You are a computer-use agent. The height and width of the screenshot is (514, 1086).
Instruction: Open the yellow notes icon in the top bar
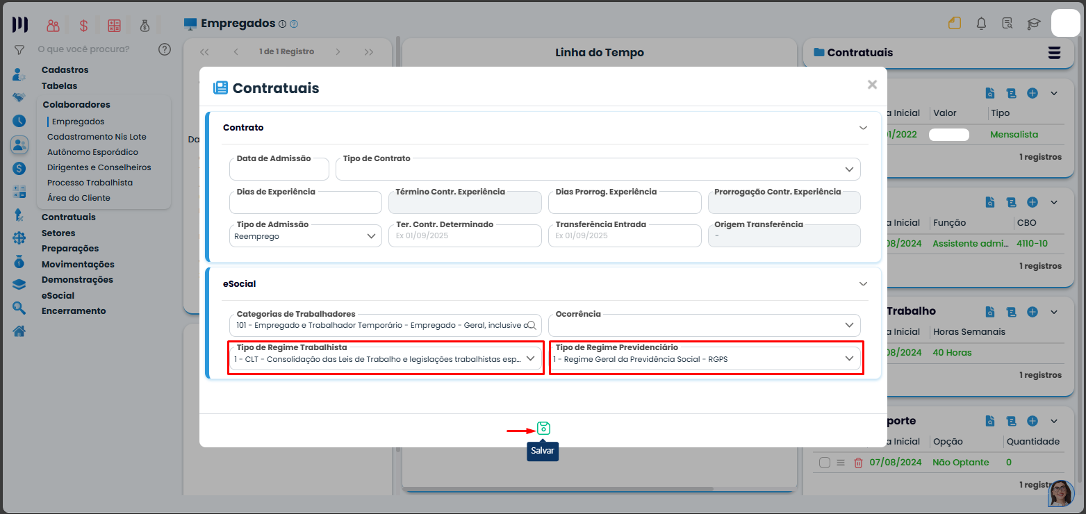955,23
